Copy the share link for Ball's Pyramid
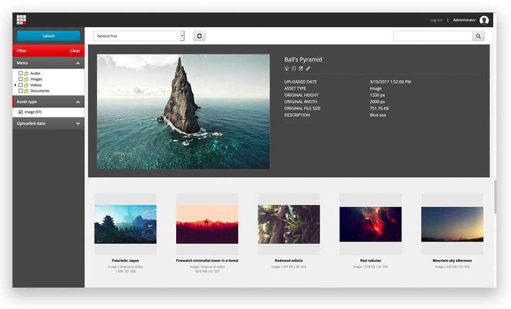 pos(307,68)
